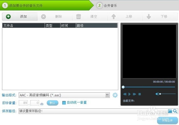Click the fast forward playback button

[135, 94]
